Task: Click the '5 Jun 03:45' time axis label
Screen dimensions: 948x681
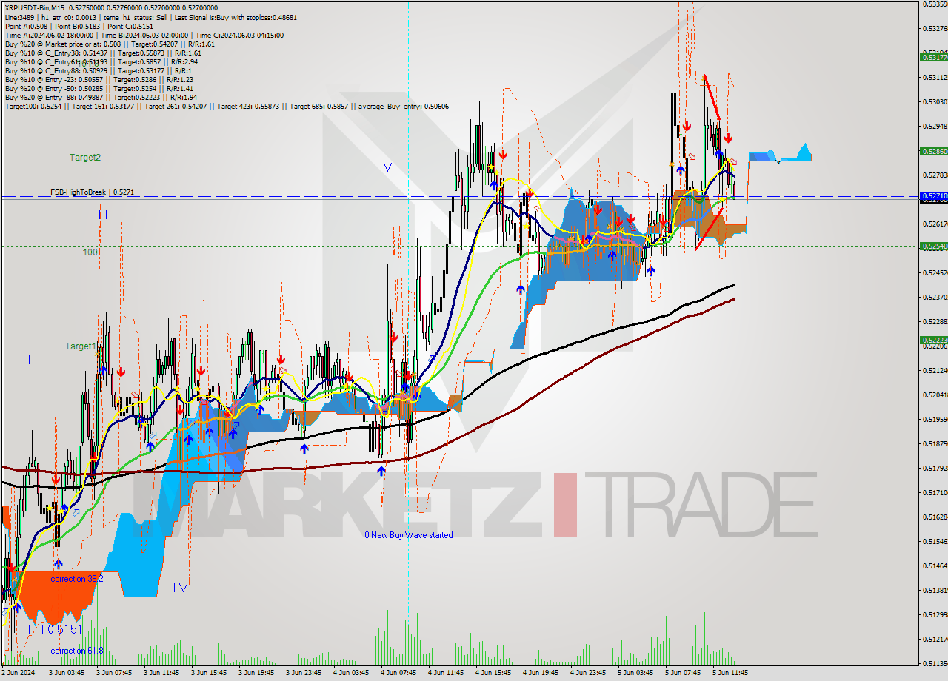Action: tap(635, 673)
